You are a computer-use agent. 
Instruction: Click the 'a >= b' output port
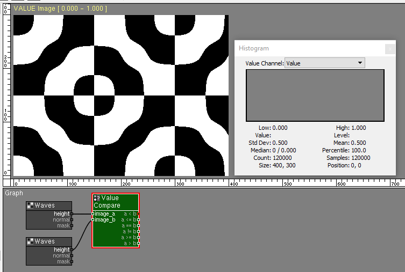click(138, 238)
